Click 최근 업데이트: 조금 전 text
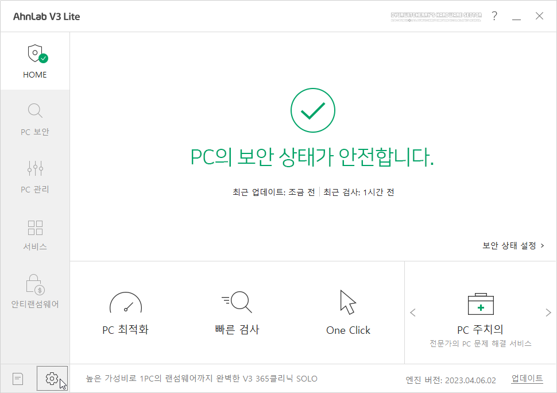Viewport: 557px width, 393px height. pos(273,192)
